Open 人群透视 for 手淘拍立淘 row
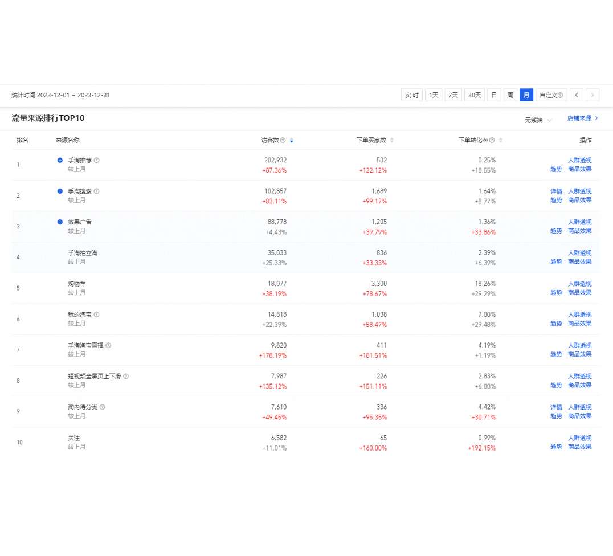 click(580, 253)
